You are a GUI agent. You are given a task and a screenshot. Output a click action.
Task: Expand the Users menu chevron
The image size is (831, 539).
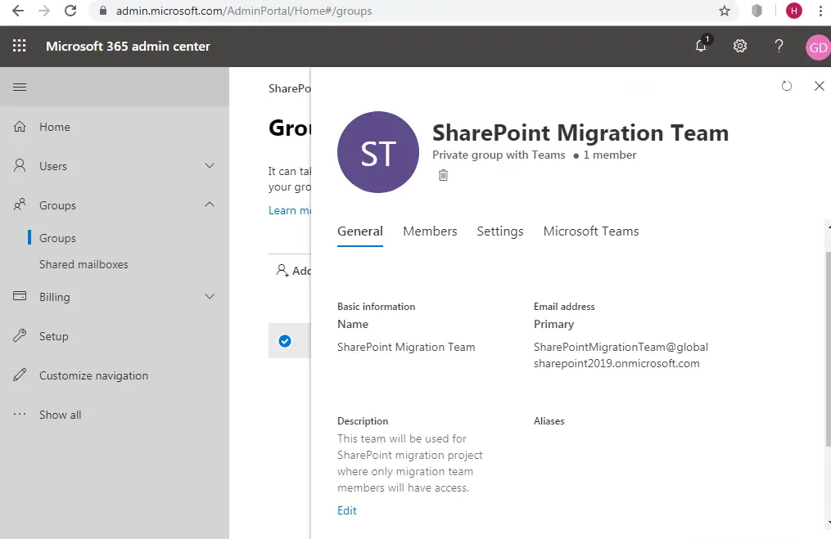(210, 166)
